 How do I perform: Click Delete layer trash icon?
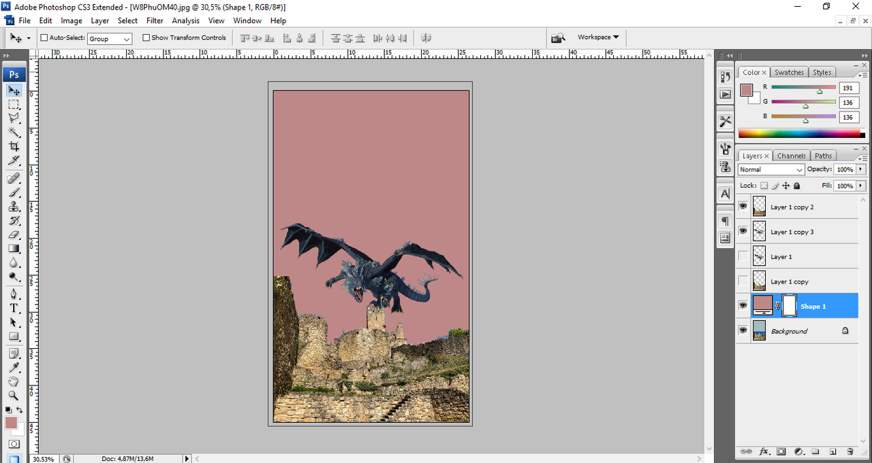click(850, 451)
